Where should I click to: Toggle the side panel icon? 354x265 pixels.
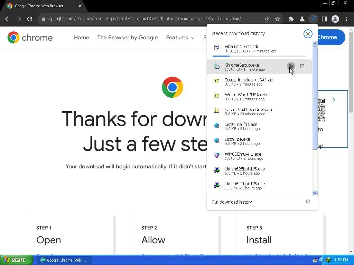coord(324,19)
